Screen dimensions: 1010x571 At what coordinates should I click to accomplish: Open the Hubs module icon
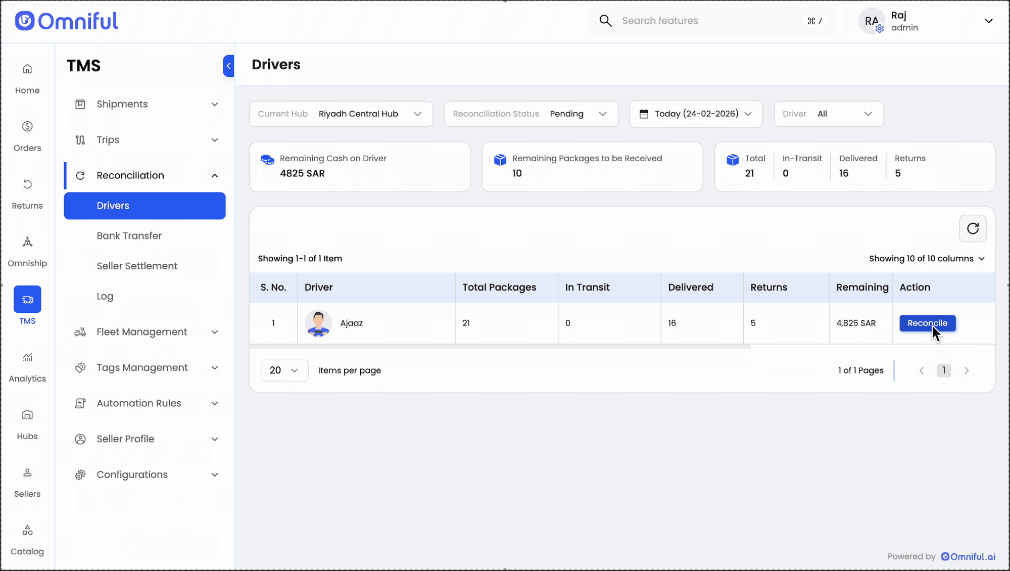click(27, 424)
